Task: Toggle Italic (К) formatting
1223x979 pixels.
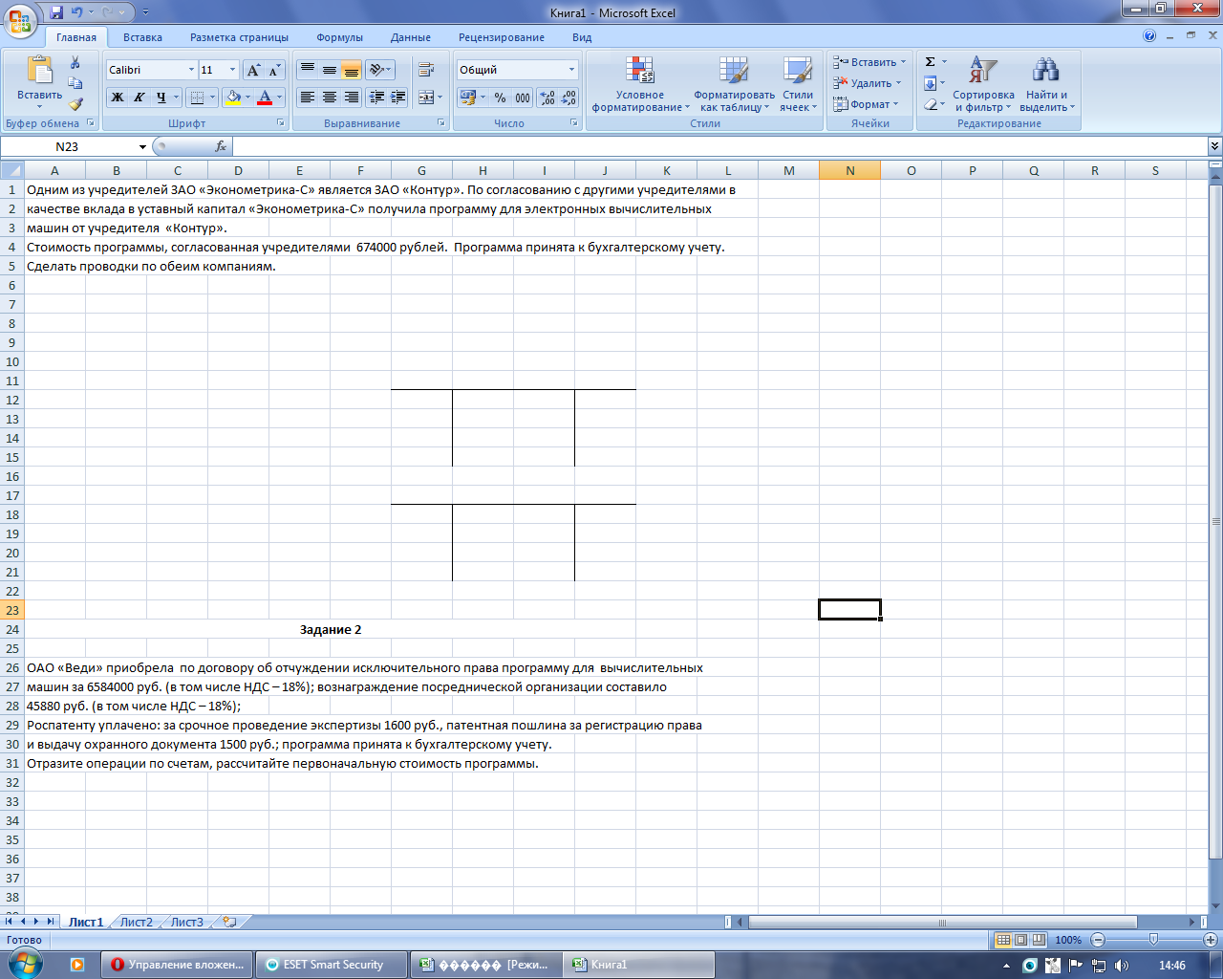Action: [139, 98]
